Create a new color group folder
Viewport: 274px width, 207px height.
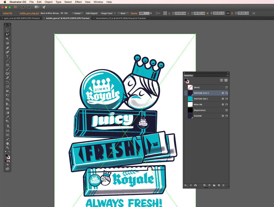[x=214, y=185]
